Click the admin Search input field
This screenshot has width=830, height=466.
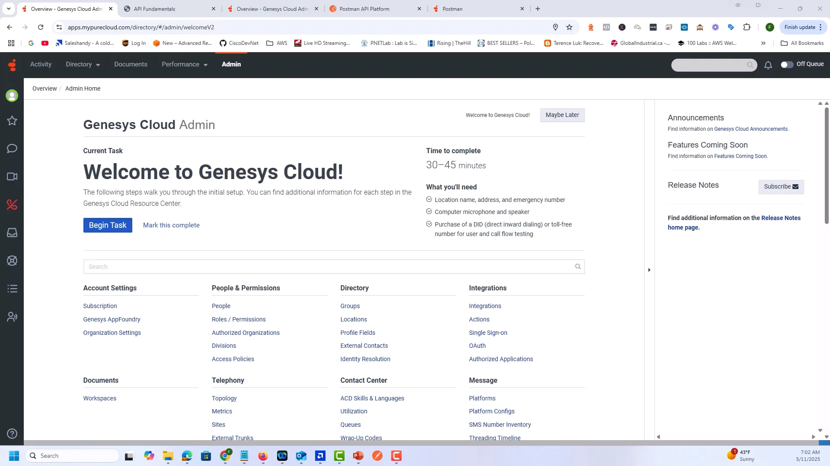pos(329,267)
